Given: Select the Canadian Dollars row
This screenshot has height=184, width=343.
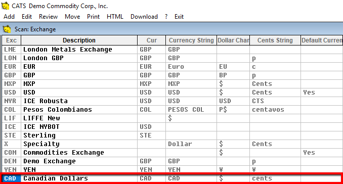Looking at the screenshot, I should click(173, 178).
